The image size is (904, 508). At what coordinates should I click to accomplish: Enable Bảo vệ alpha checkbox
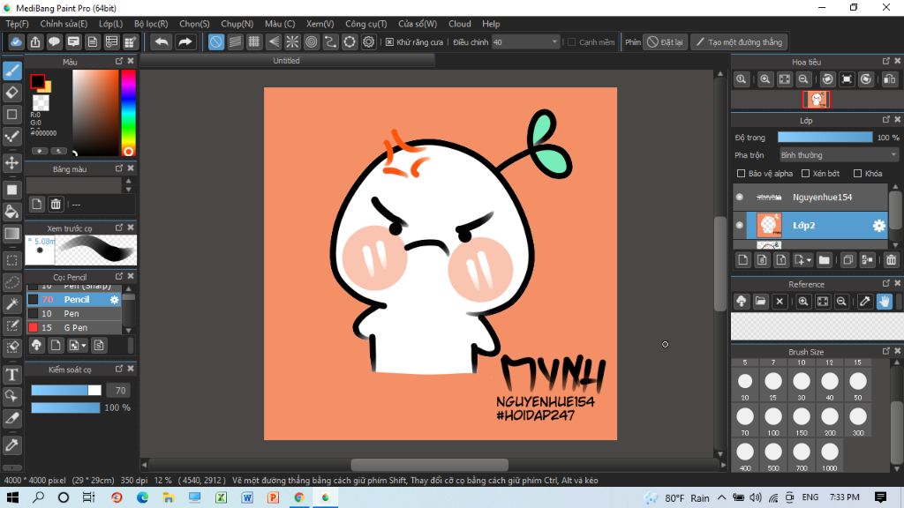[741, 174]
